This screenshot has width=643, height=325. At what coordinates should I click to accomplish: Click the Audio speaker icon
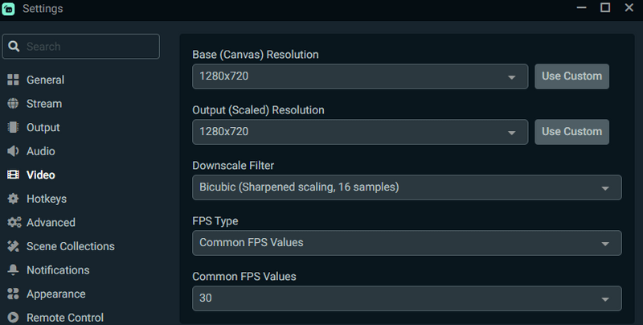[13, 151]
